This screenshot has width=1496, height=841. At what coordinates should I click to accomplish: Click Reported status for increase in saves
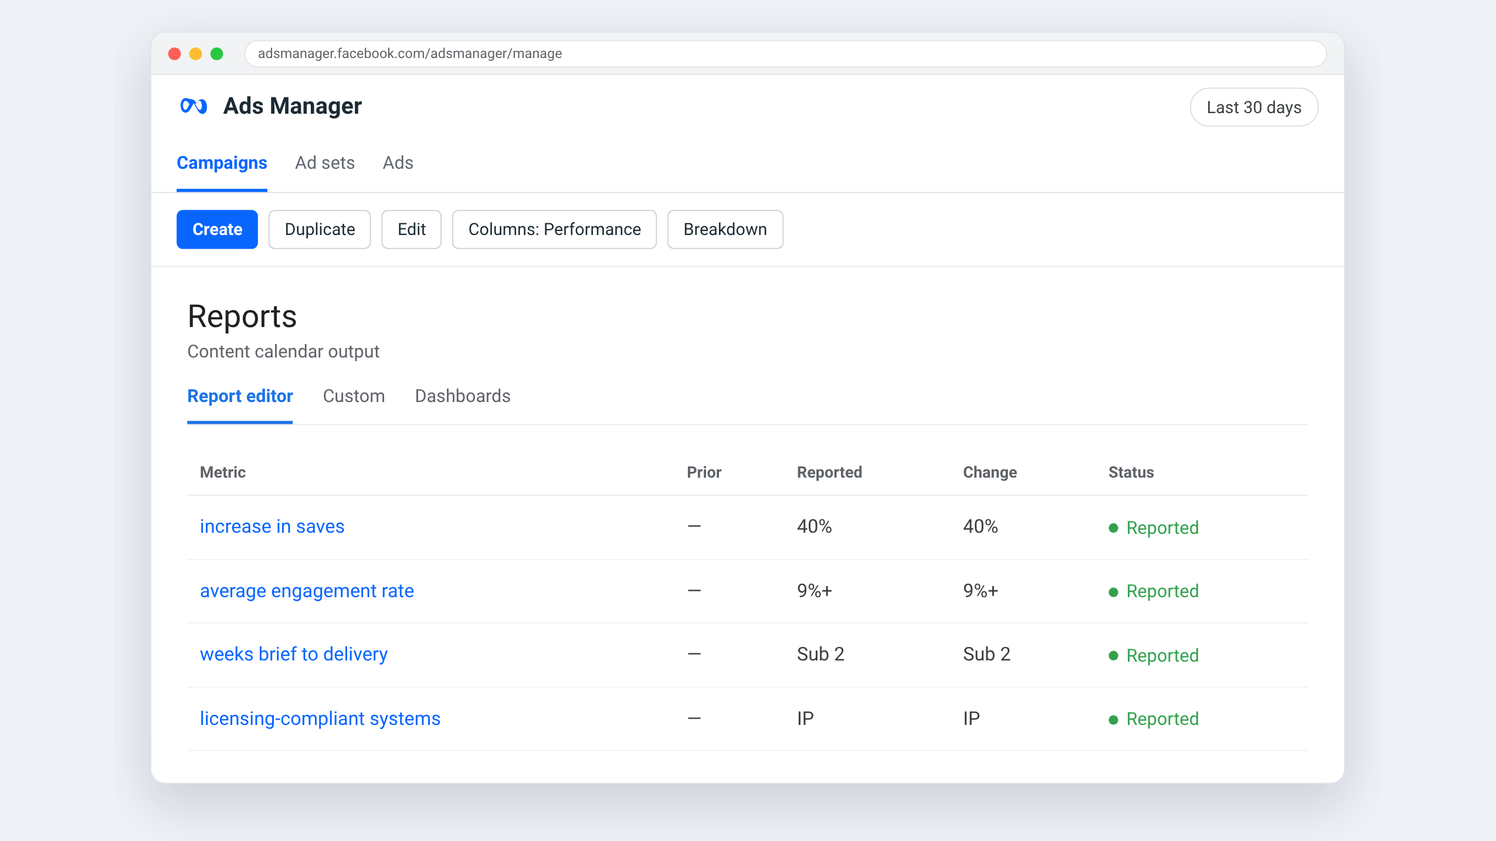click(1154, 527)
